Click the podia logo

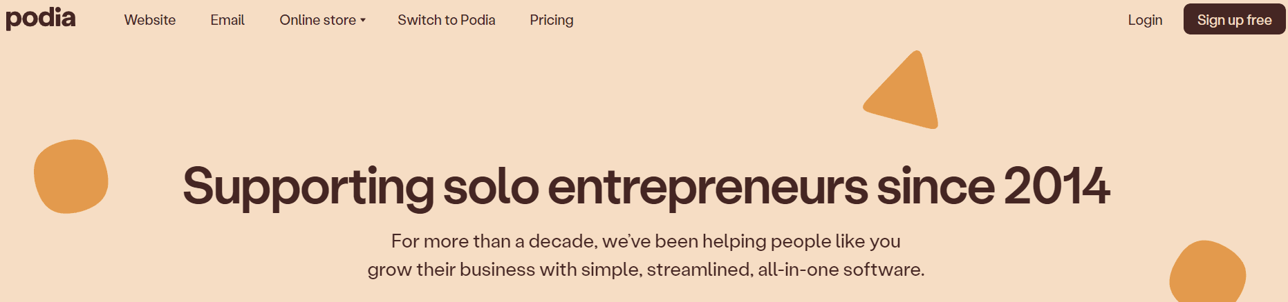41,19
